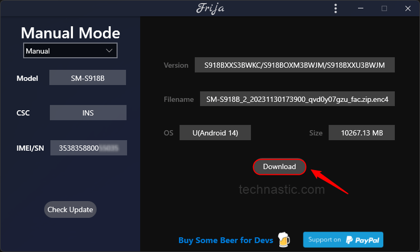The image size is (420, 252).
Task: Click the Check Update button
Action: click(x=70, y=209)
